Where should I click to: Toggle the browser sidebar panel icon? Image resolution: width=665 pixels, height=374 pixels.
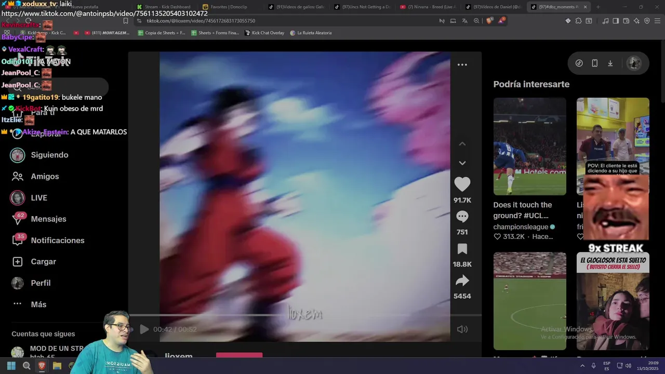coord(616,21)
